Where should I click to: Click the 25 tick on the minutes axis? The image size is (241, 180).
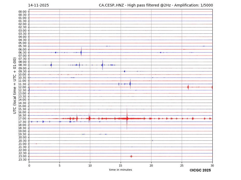182,166
